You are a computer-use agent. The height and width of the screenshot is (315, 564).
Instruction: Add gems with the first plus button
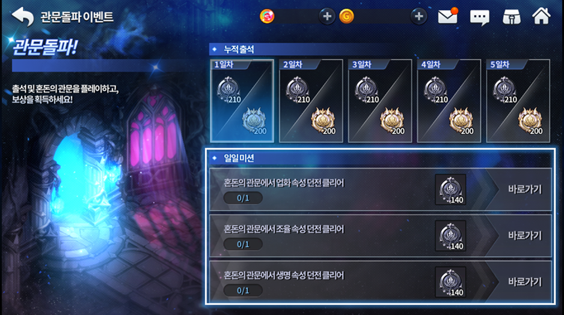coord(327,17)
